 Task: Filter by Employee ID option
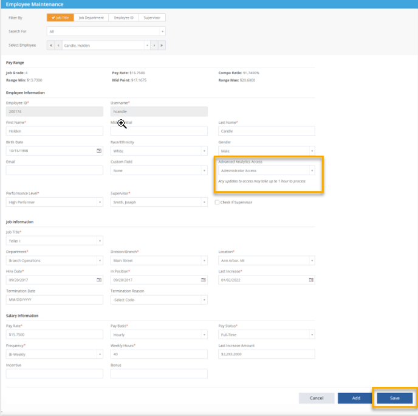tap(123, 18)
